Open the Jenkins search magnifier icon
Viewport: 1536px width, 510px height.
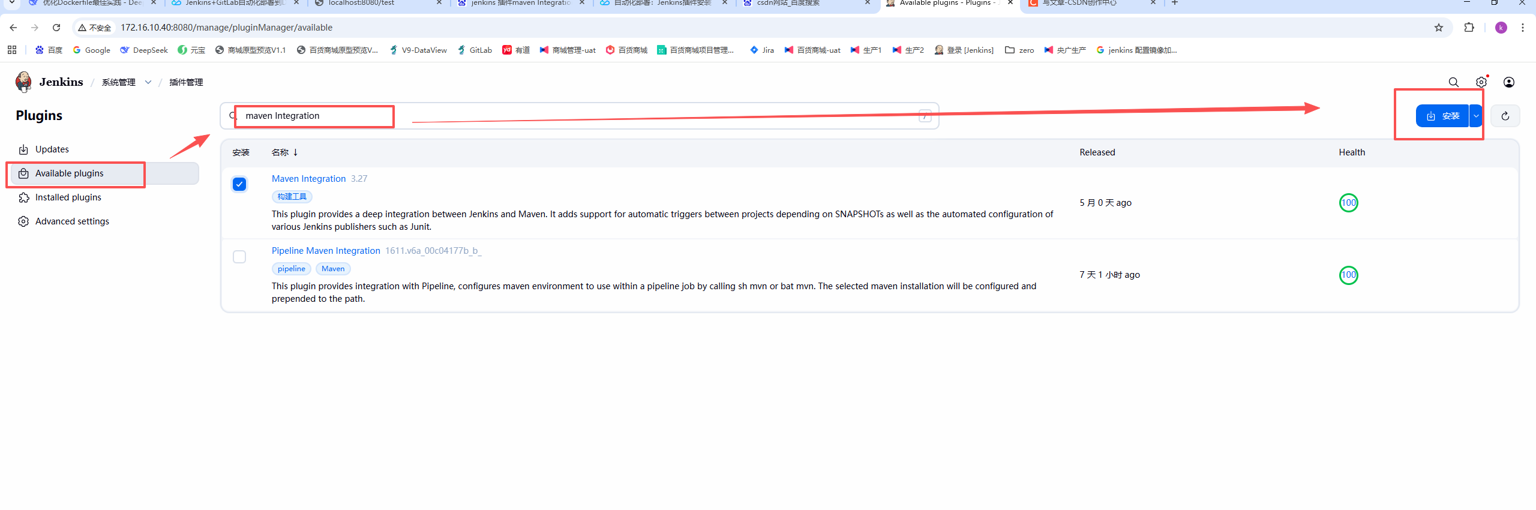pyautogui.click(x=1453, y=82)
